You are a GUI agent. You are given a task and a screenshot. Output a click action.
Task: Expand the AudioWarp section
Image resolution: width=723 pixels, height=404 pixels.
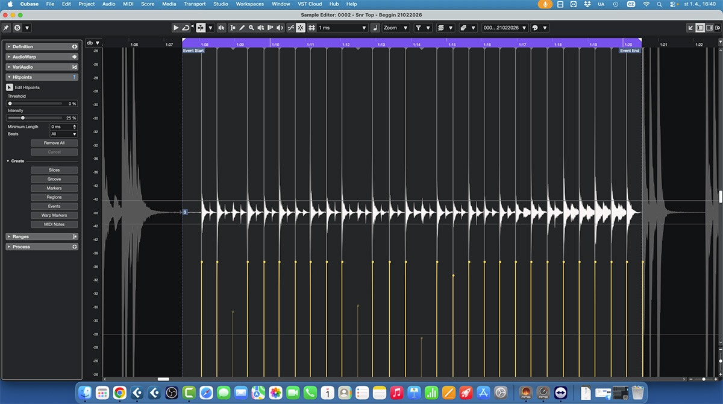[x=24, y=57]
